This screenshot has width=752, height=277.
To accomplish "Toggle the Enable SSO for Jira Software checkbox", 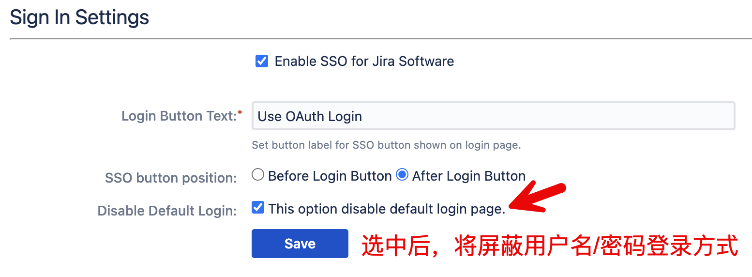I will click(262, 62).
